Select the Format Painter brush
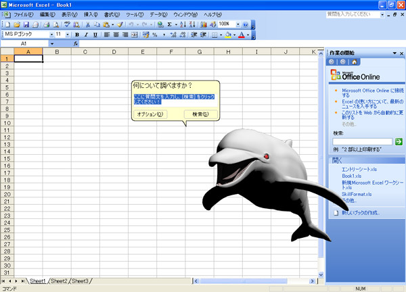The width and height of the screenshot is (406, 292). click(120, 24)
